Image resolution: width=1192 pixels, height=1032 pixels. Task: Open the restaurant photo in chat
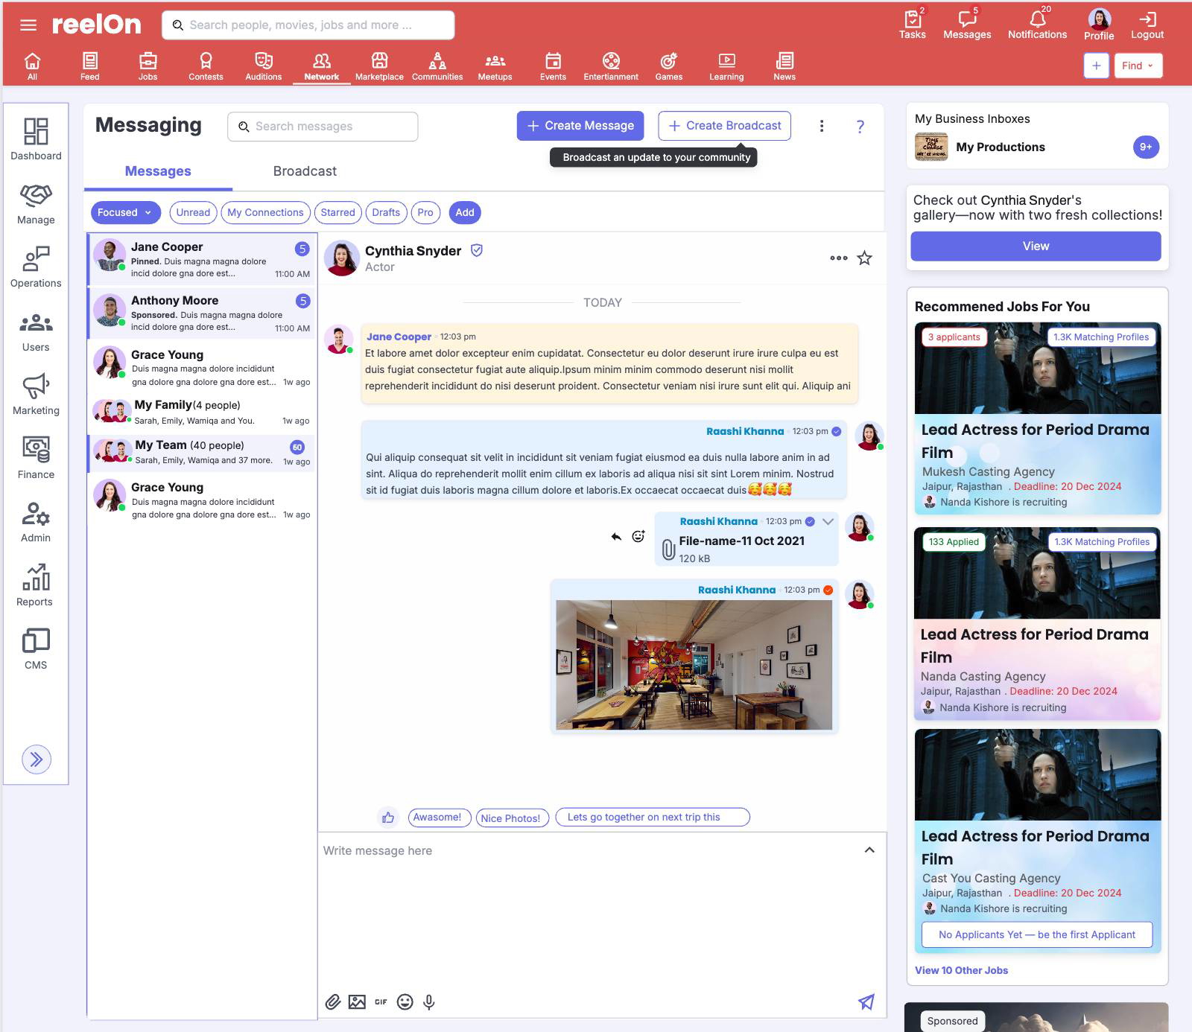694,665
